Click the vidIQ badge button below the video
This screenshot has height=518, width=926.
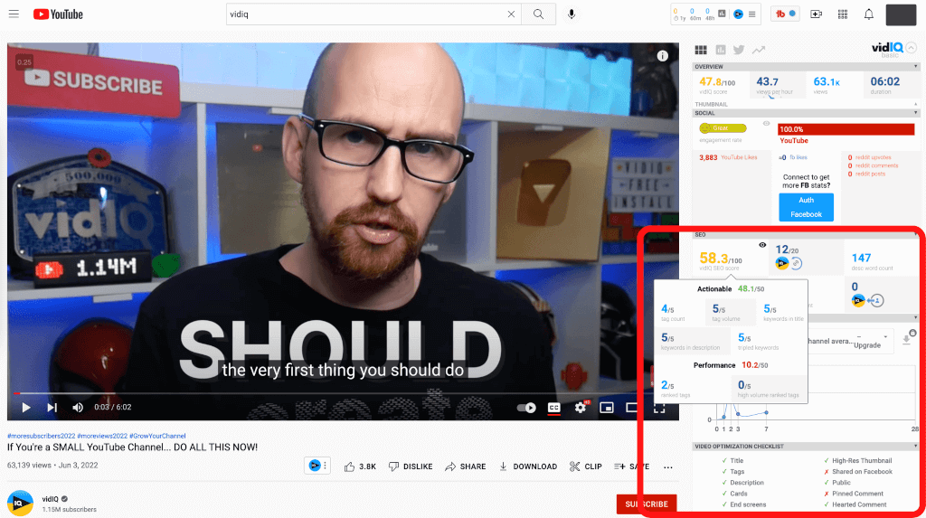point(317,466)
